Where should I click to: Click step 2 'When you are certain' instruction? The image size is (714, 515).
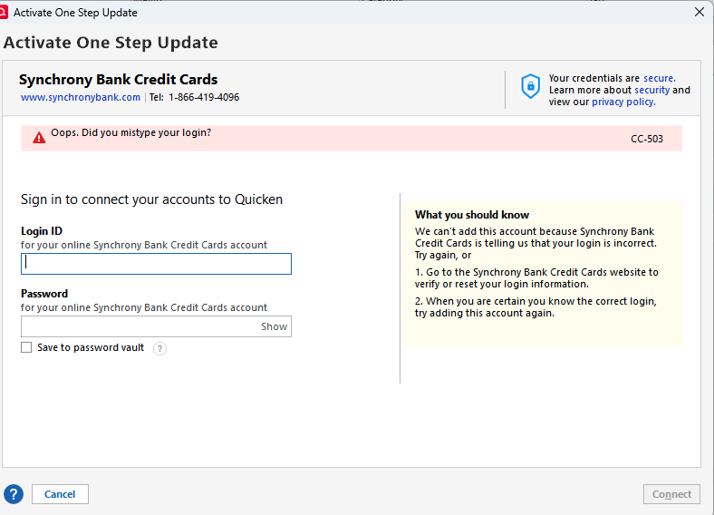[x=535, y=307]
